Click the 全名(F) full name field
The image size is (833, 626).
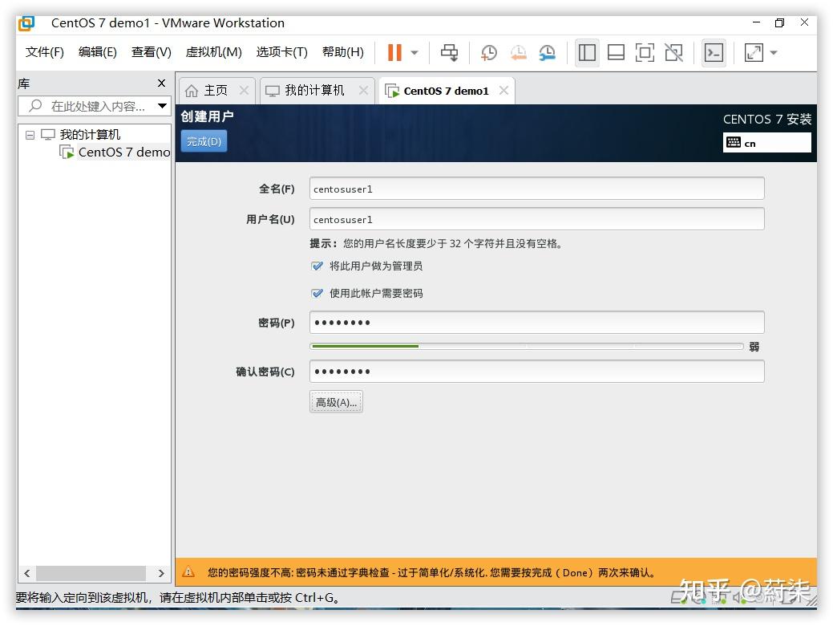pos(536,189)
